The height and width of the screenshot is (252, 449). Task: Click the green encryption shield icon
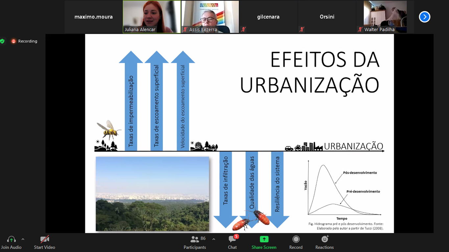coord(3,41)
